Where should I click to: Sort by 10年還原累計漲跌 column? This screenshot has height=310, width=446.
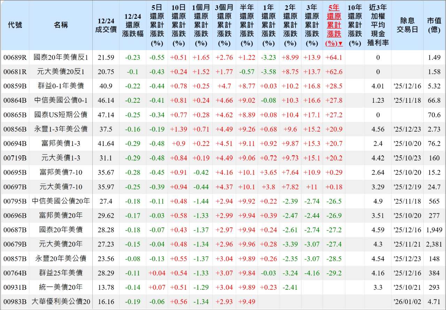point(355,25)
